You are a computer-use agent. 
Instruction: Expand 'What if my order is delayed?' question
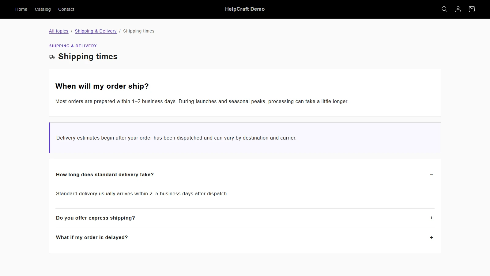[x=245, y=238]
